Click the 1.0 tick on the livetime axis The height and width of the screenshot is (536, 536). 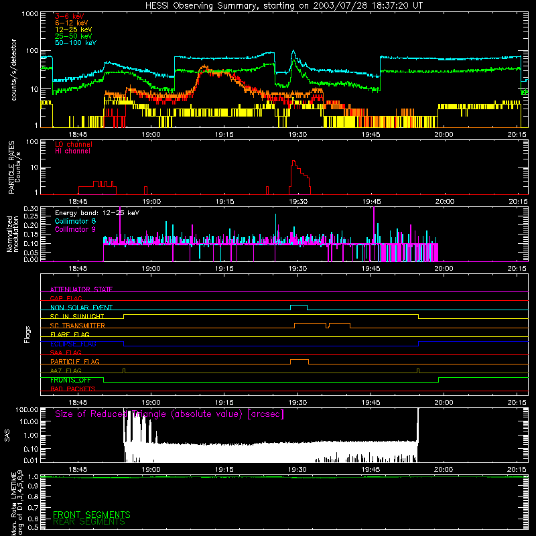(x=33, y=477)
